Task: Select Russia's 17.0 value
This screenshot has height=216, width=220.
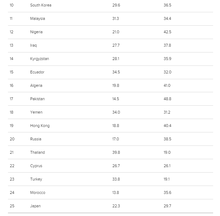Action: click(x=115, y=139)
